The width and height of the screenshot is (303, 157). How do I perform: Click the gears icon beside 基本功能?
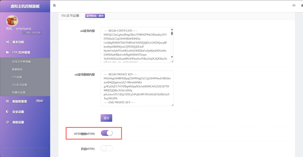(7, 42)
